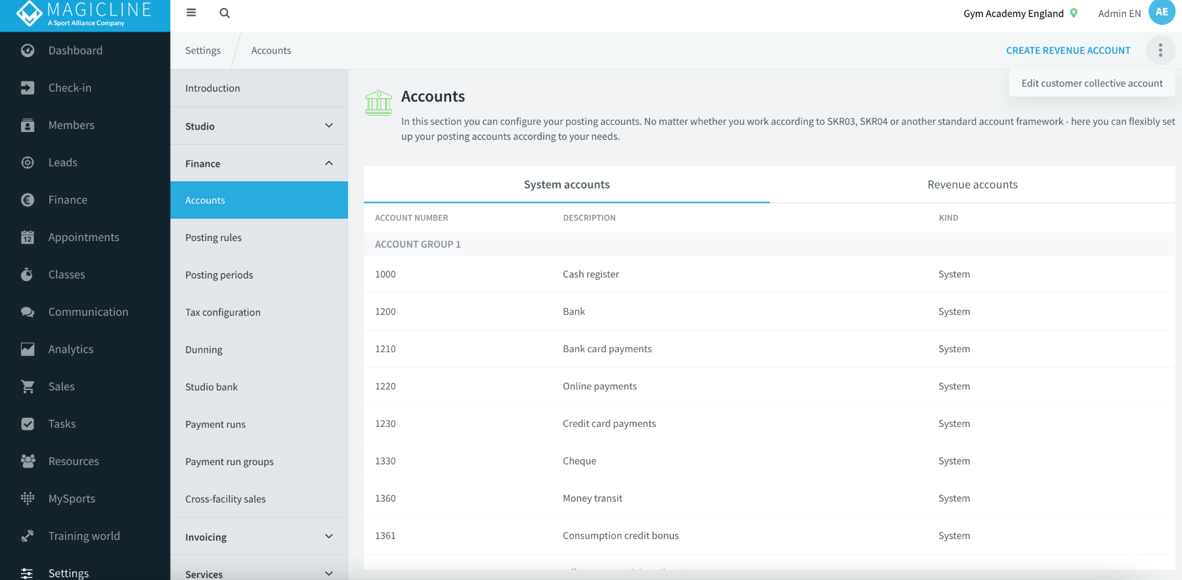Screen dimensions: 1182x580
Task: Click the Members badge icon
Action: 28,125
